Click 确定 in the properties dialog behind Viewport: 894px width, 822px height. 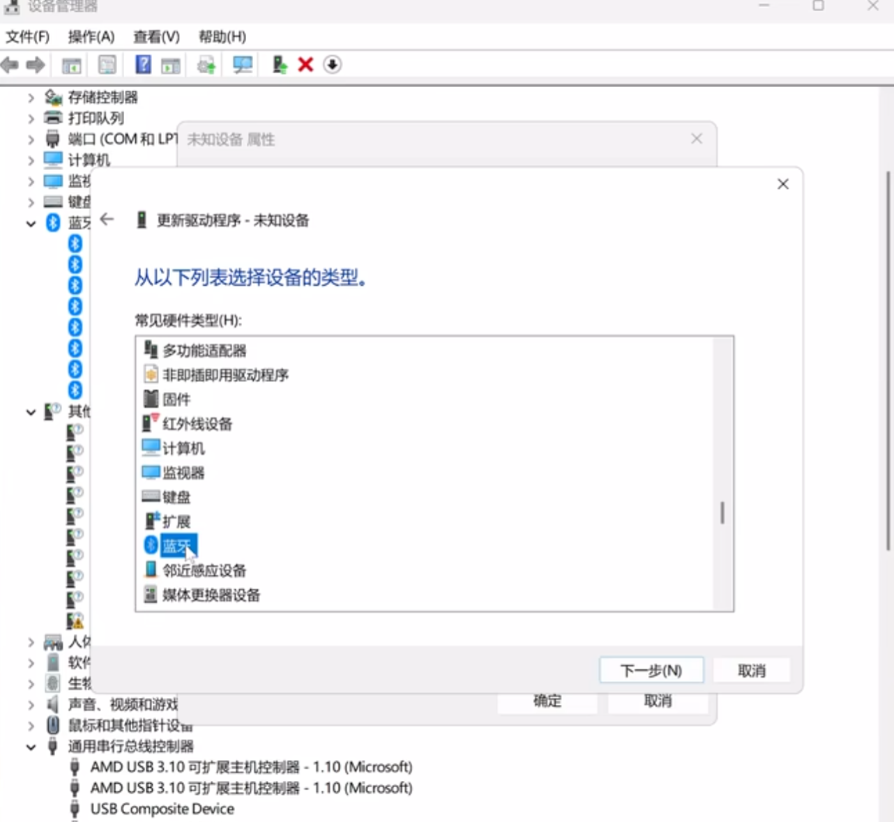tap(547, 701)
